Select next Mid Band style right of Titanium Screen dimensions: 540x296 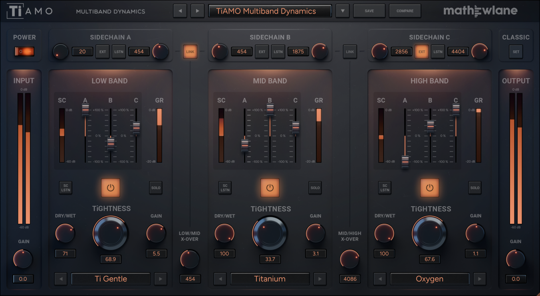click(x=320, y=279)
